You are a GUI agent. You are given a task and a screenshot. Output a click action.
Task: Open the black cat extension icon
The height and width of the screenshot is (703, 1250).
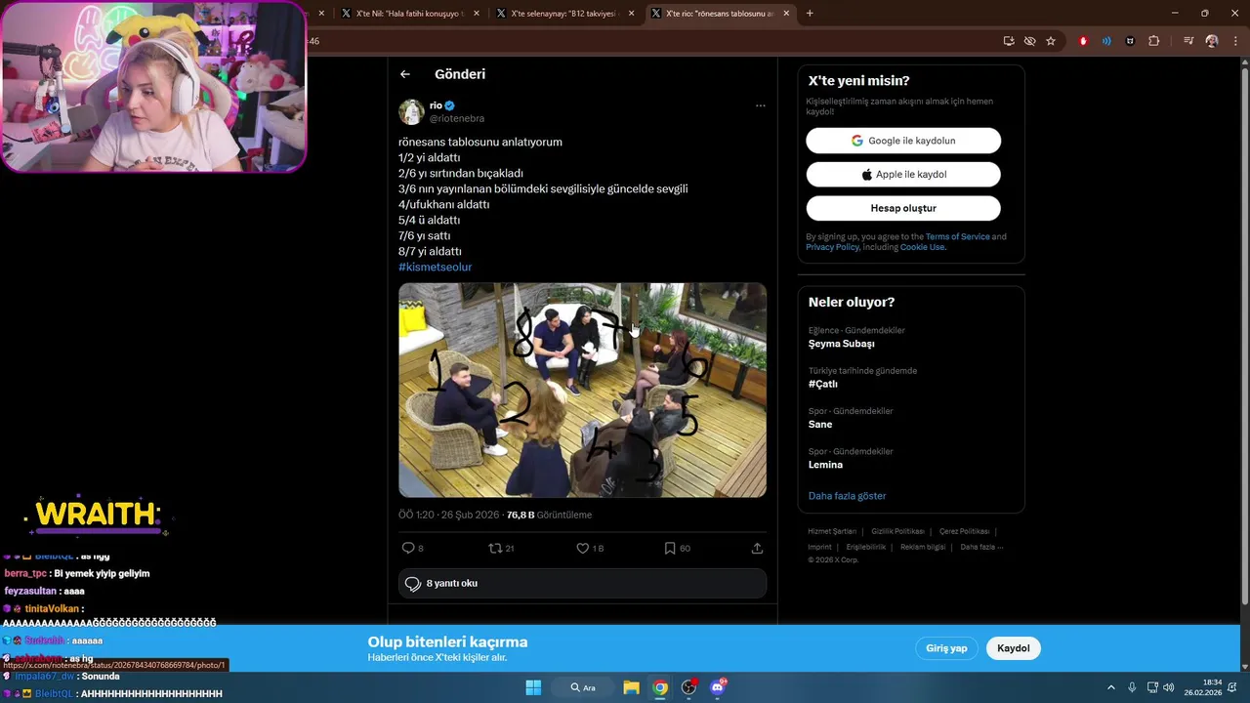click(x=1130, y=41)
